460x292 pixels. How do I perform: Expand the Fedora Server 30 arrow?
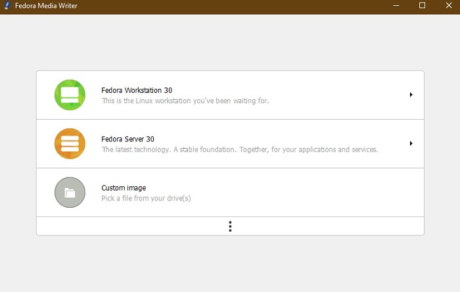point(411,143)
